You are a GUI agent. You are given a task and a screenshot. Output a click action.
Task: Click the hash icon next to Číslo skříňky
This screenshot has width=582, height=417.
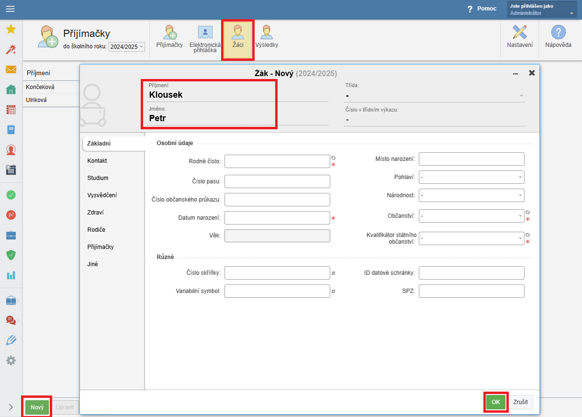(333, 273)
